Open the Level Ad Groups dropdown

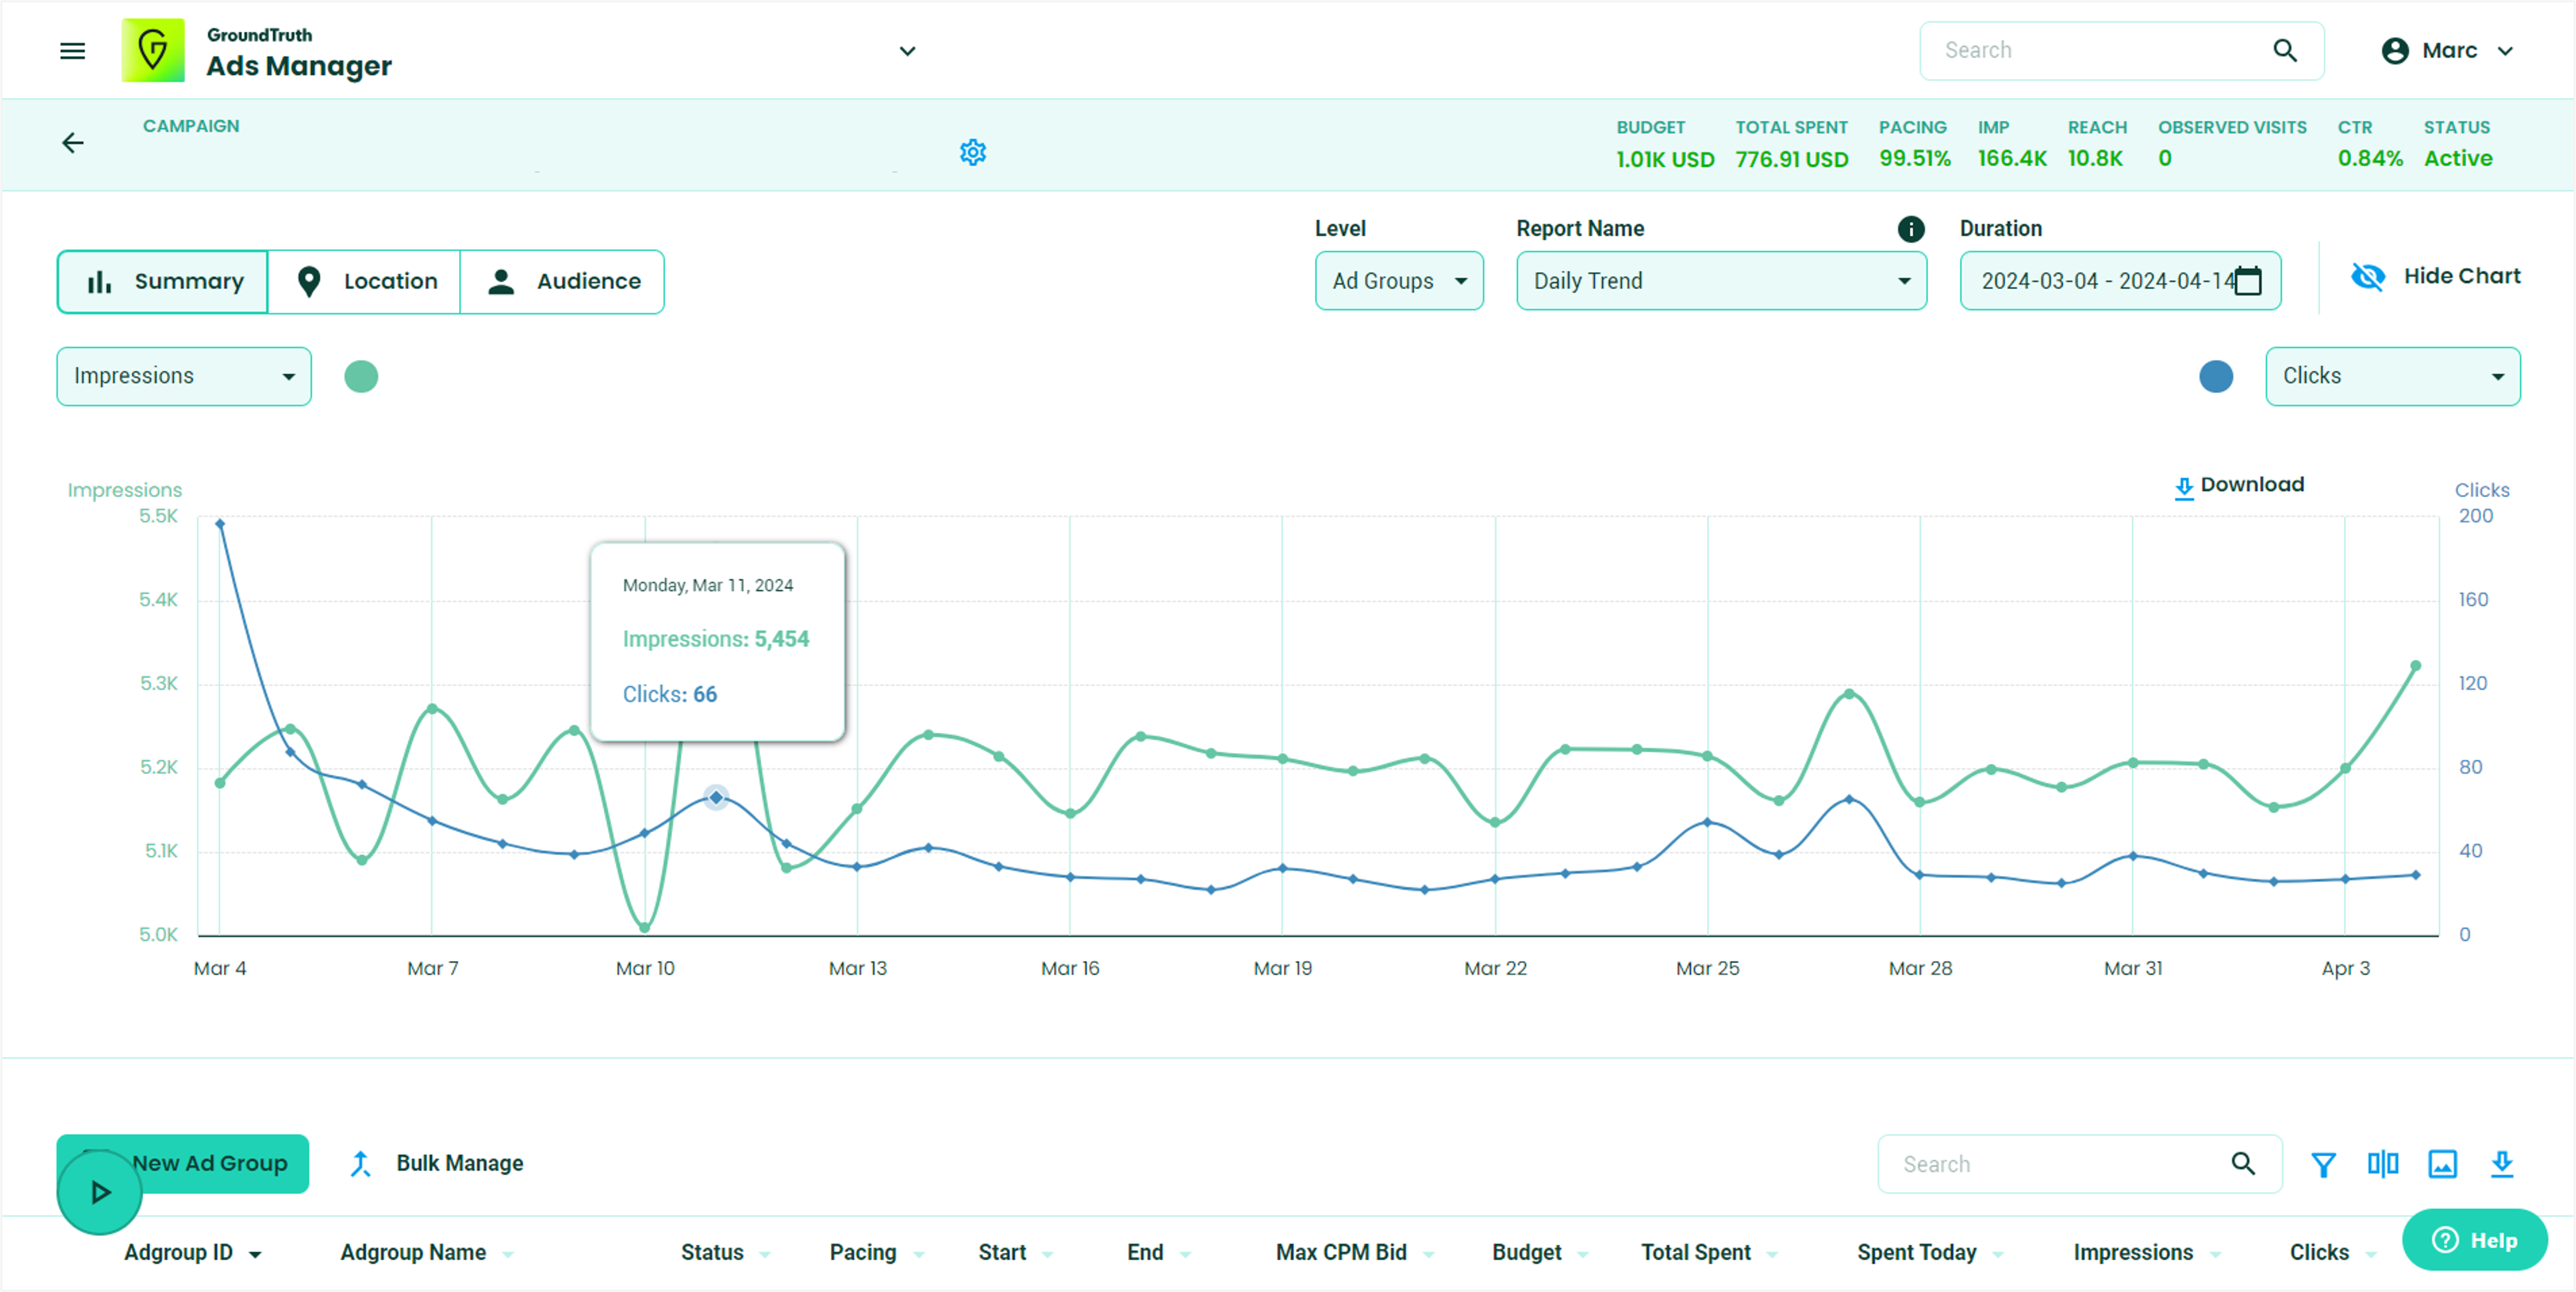pos(1399,281)
